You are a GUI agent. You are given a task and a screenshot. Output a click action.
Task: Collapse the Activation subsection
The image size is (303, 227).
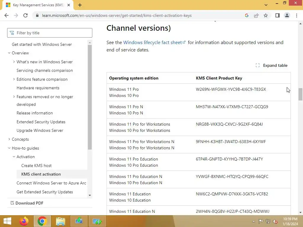[x=14, y=157]
